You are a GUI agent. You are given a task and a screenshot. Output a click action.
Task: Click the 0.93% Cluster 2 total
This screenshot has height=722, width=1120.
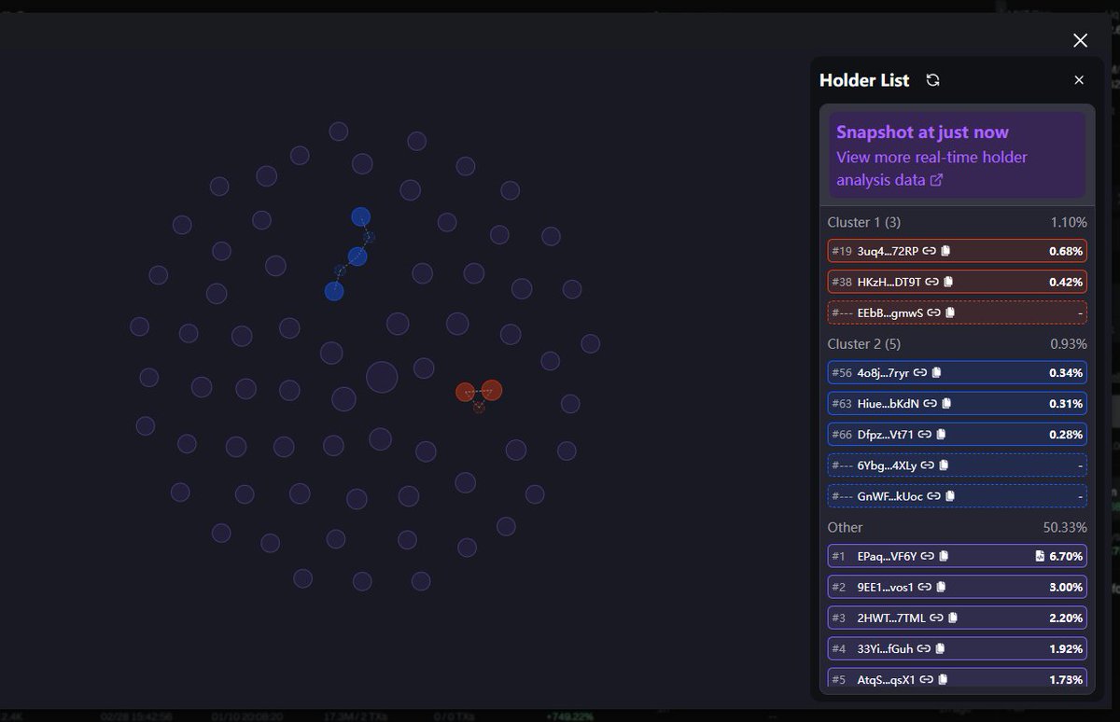click(x=1069, y=344)
